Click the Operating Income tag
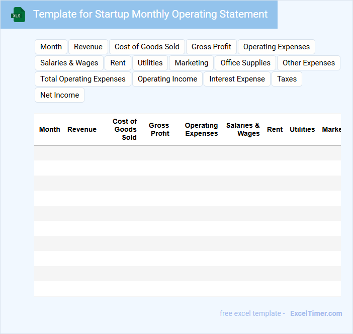The width and height of the screenshot is (353, 334). point(167,79)
